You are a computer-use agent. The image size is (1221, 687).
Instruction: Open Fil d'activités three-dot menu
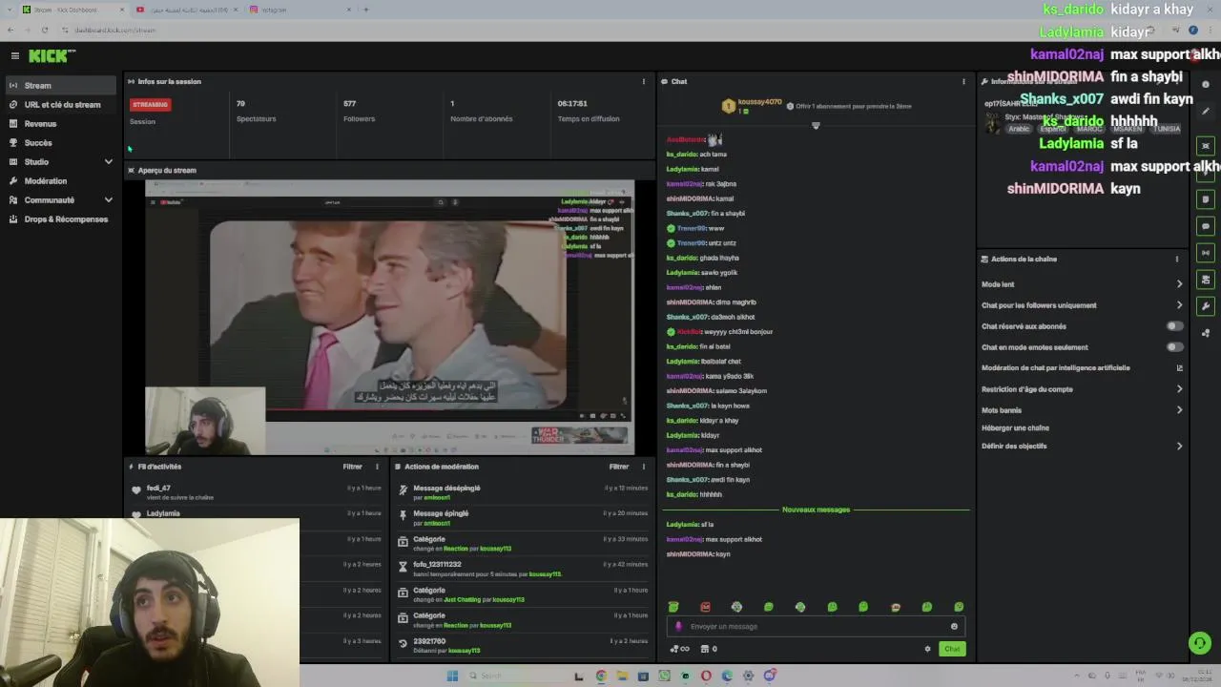[377, 468]
